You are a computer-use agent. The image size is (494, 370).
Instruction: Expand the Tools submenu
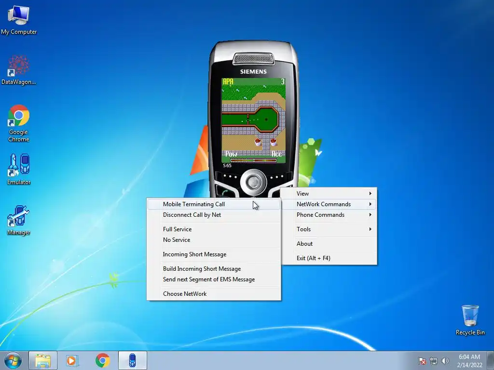click(x=329, y=229)
